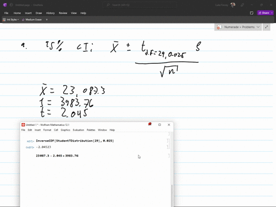Open the OneNote search box
This screenshot has width=276, height=207.
coord(140,5)
